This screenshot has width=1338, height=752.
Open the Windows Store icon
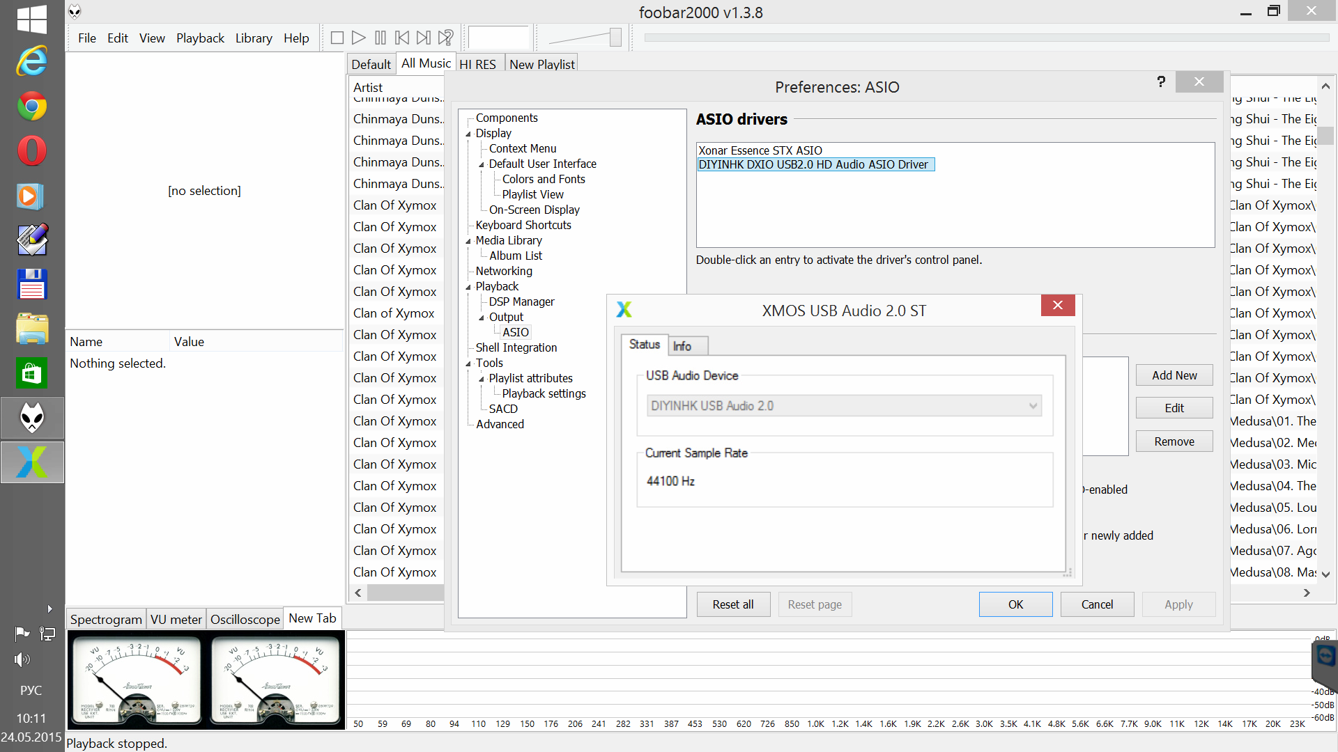click(x=32, y=373)
